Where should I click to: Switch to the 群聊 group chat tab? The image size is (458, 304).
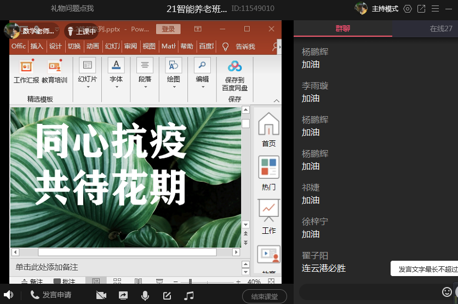[342, 28]
